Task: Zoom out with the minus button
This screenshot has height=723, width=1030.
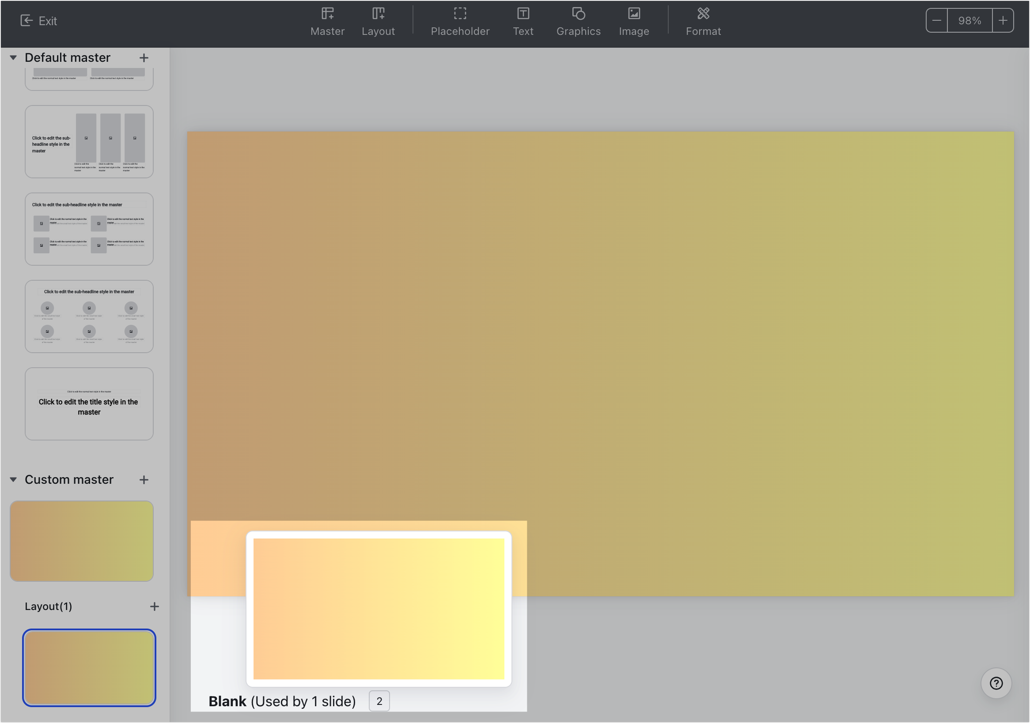Action: click(936, 21)
